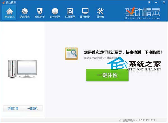Screen dimensions: 168x123
Task: Click the DriverGenius.com logo
Action: (x=142, y=13)
